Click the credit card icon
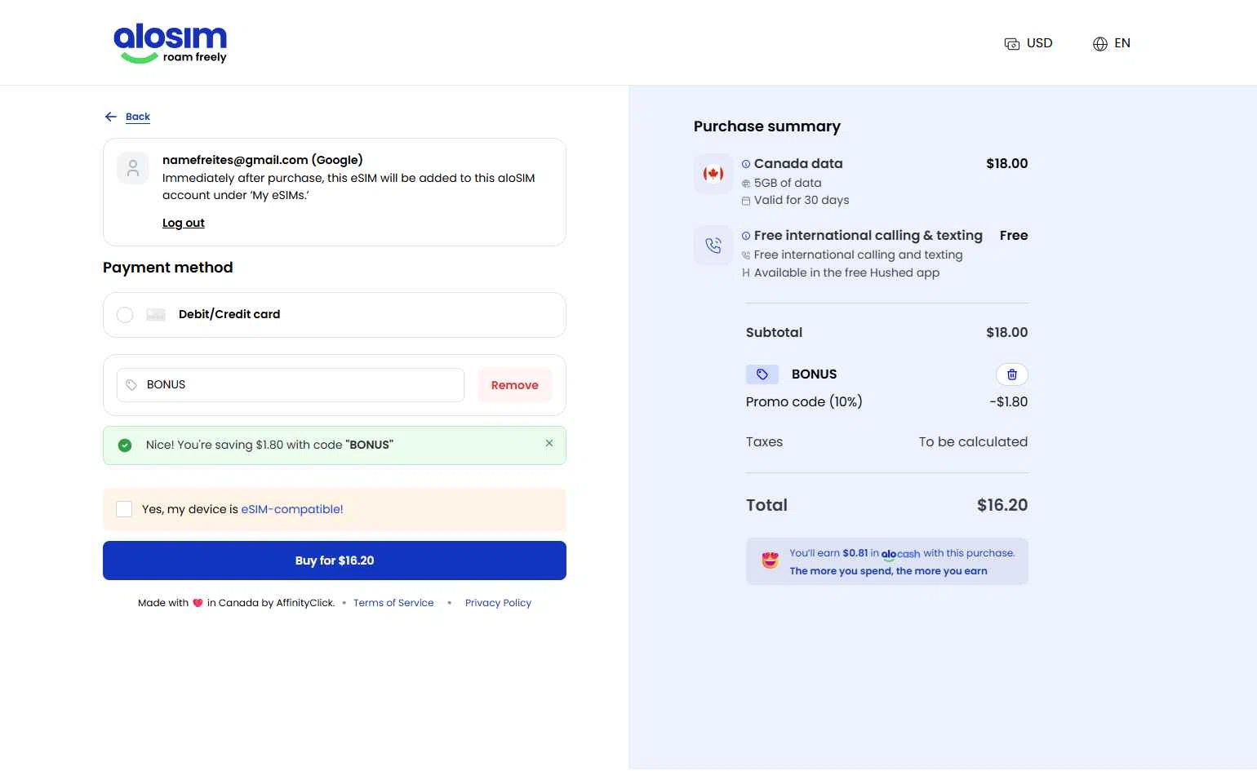This screenshot has height=771, width=1257. 156,315
